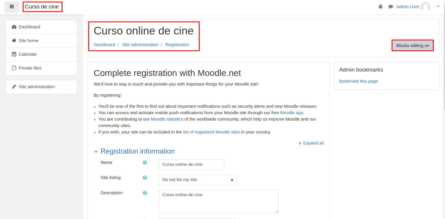Open the hamburger navigation menu

(x=12, y=7)
